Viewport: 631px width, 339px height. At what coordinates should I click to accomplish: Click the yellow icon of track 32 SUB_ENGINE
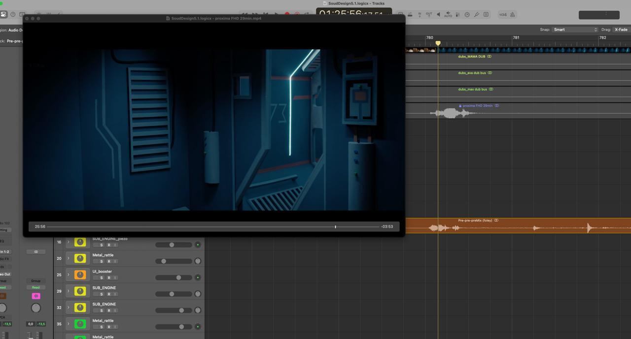coord(80,308)
